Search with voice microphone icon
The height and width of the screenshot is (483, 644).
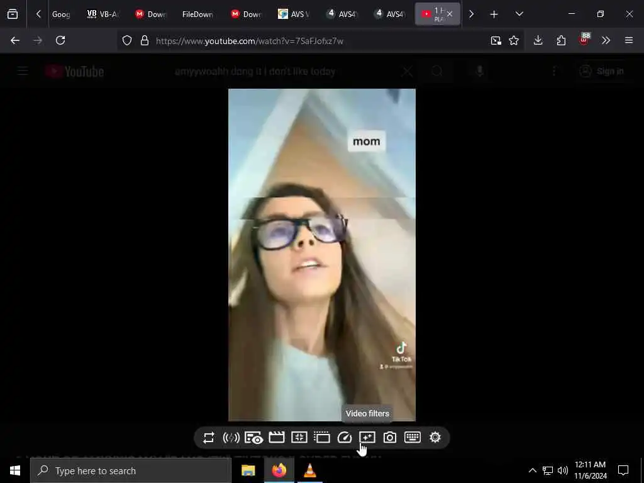(x=480, y=72)
